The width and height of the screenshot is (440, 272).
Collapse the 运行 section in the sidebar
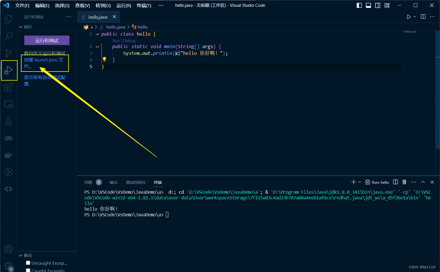pos(20,27)
